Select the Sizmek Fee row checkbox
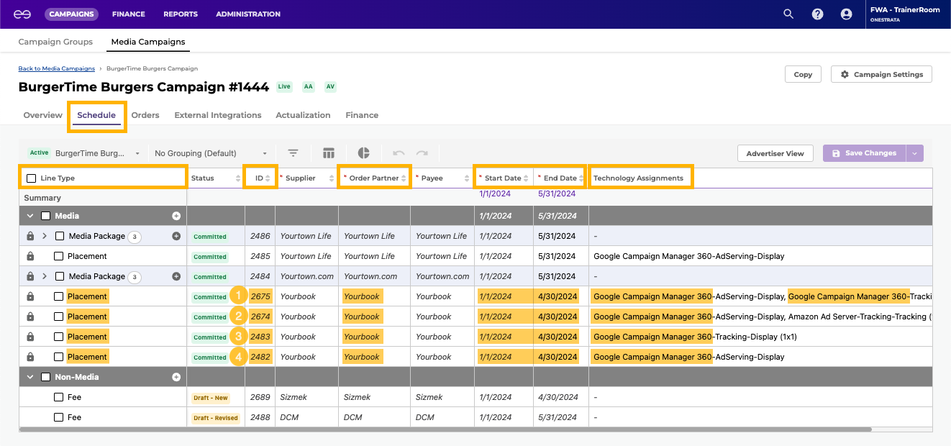951x446 pixels. coord(59,397)
